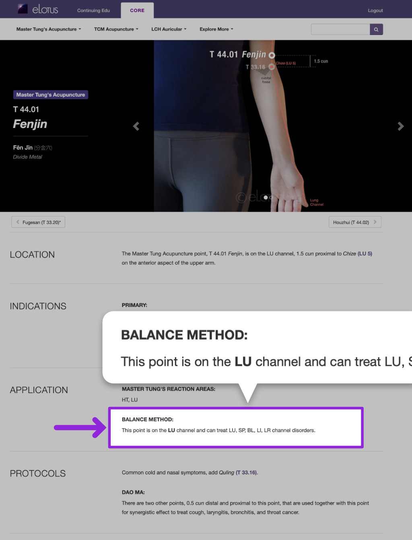Focus the search input field
Screen dimensions: 412x540
(340, 29)
